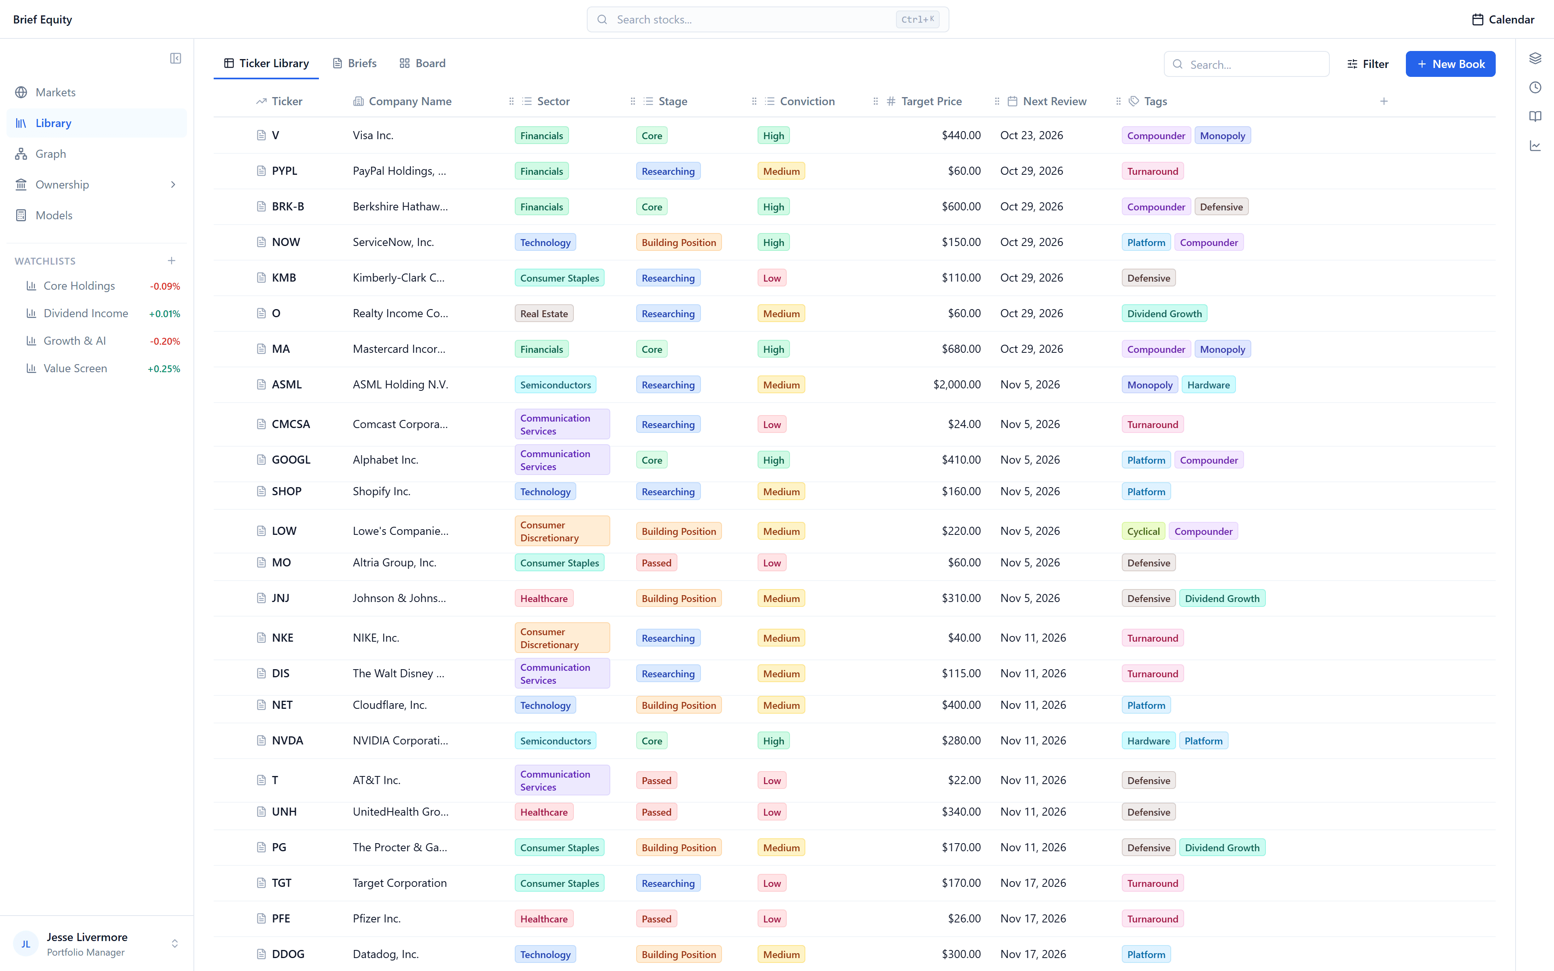
Task: Switch to the Ticker Library tab
Action: point(266,63)
